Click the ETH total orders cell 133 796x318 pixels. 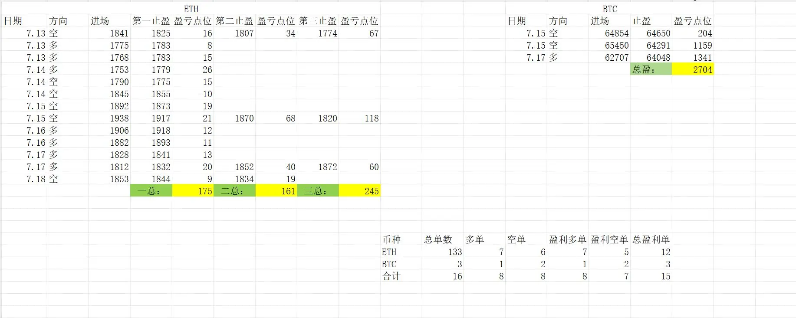443,252
